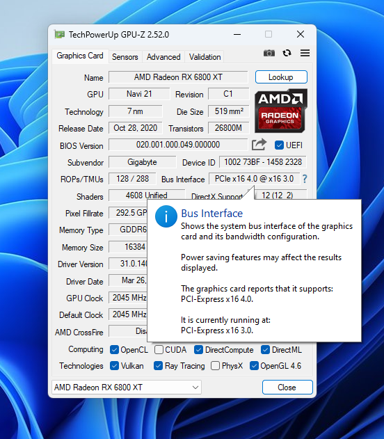Take a screenshot with the camera icon
The height and width of the screenshot is (439, 384).
(x=269, y=53)
